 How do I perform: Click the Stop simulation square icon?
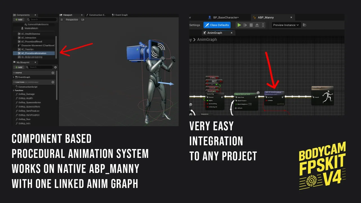pos(251,25)
